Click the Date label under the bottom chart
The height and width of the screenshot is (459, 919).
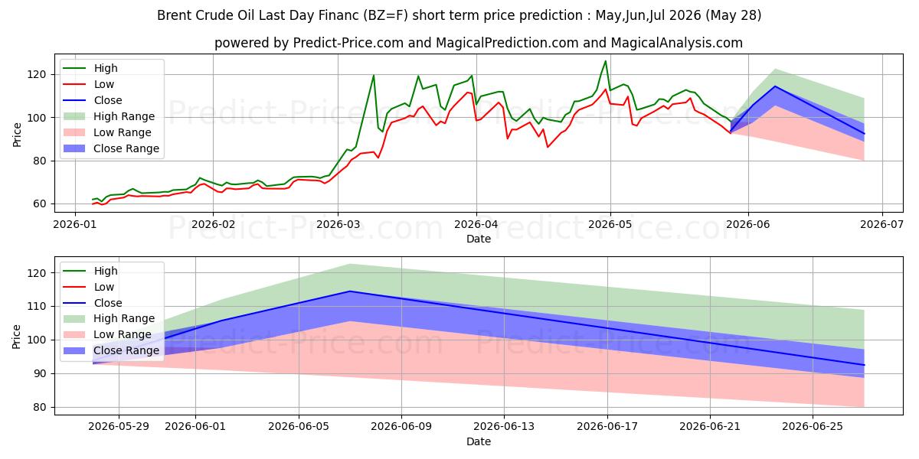[x=478, y=441]
